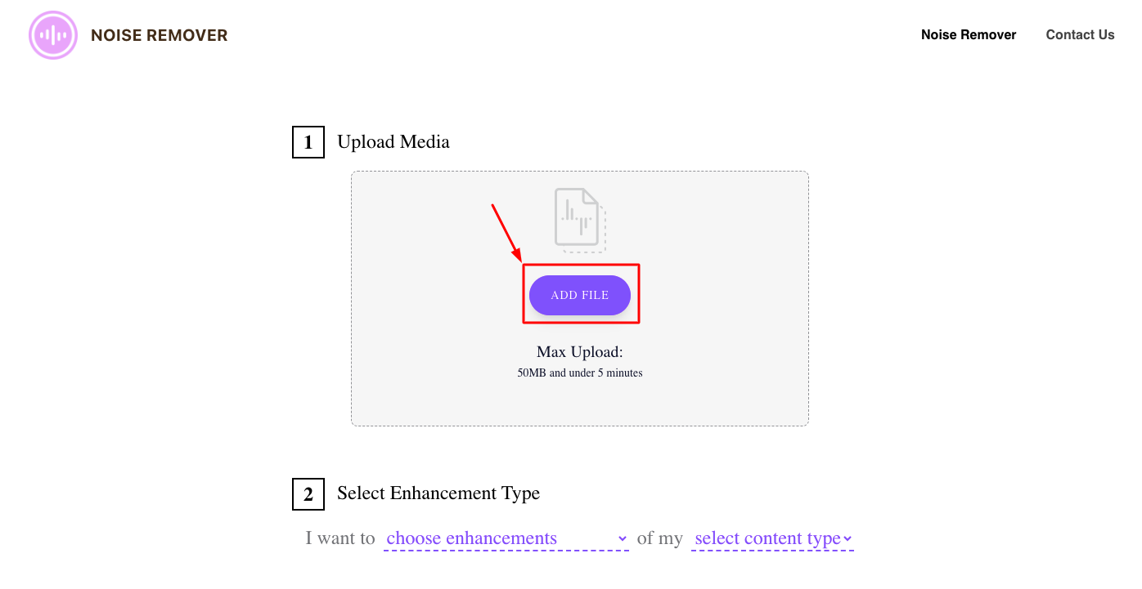Screen dimensions: 1142x589
Task: Click the step 1 number box
Action: [x=308, y=143]
